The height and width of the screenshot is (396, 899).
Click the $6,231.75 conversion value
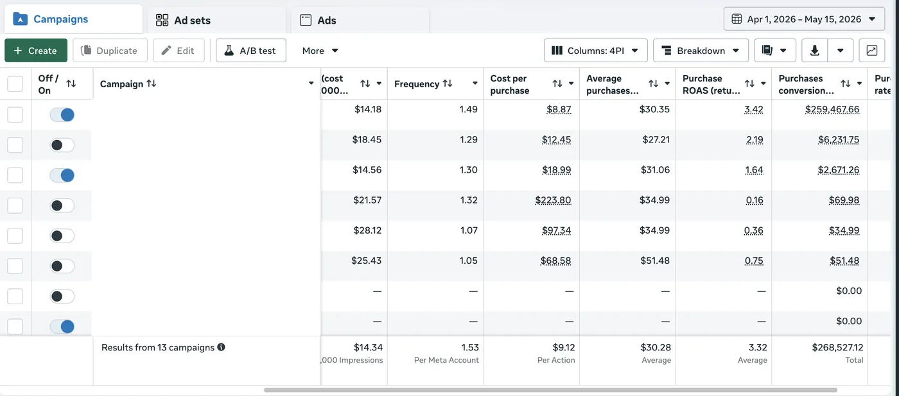point(839,140)
